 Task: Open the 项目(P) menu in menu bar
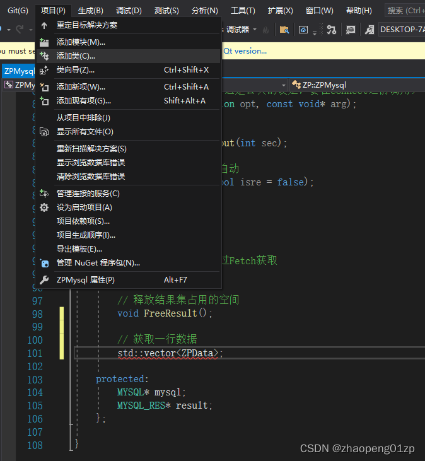(53, 11)
